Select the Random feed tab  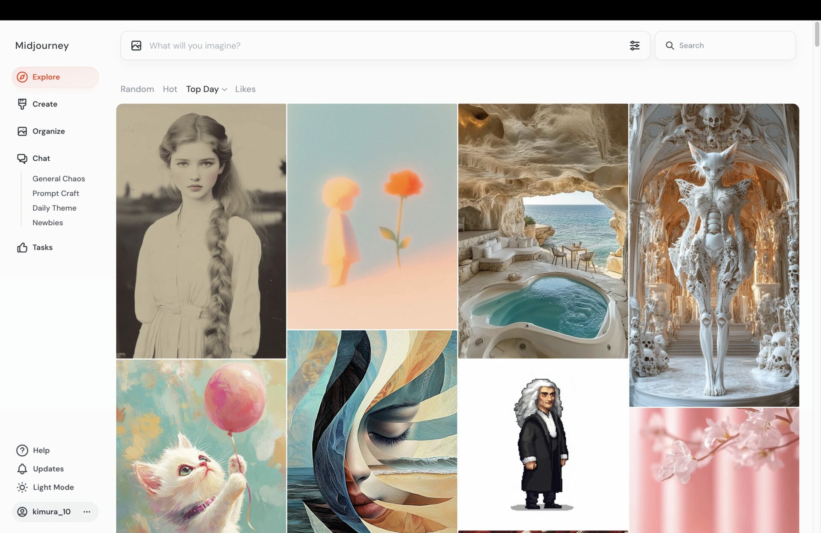(x=137, y=89)
